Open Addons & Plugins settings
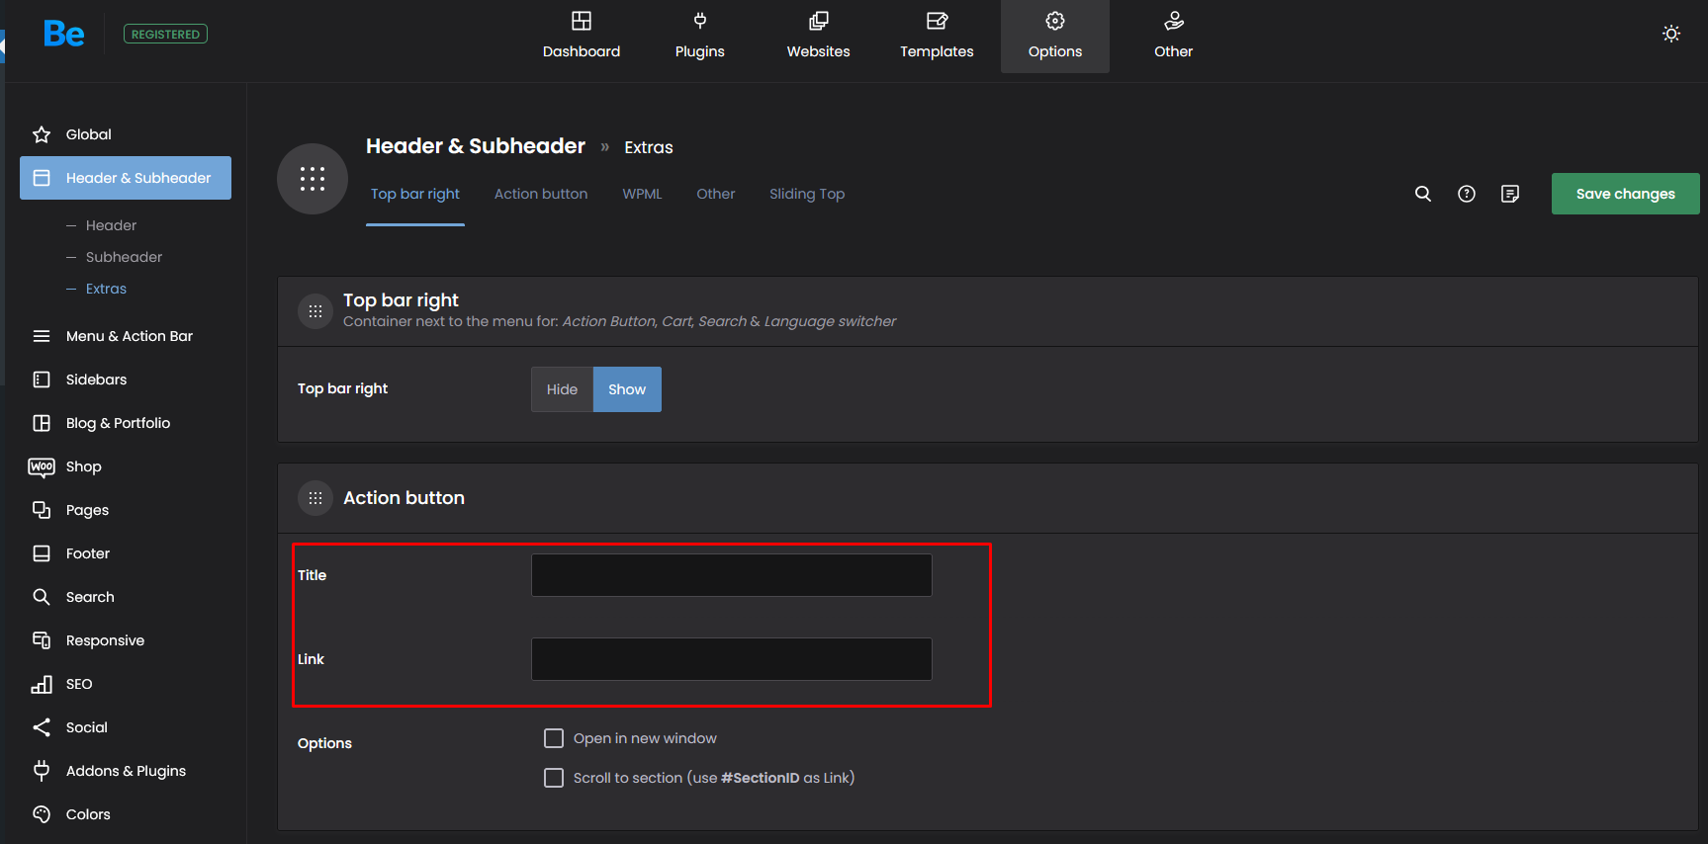Screen dimensions: 1708x844 click(x=126, y=771)
